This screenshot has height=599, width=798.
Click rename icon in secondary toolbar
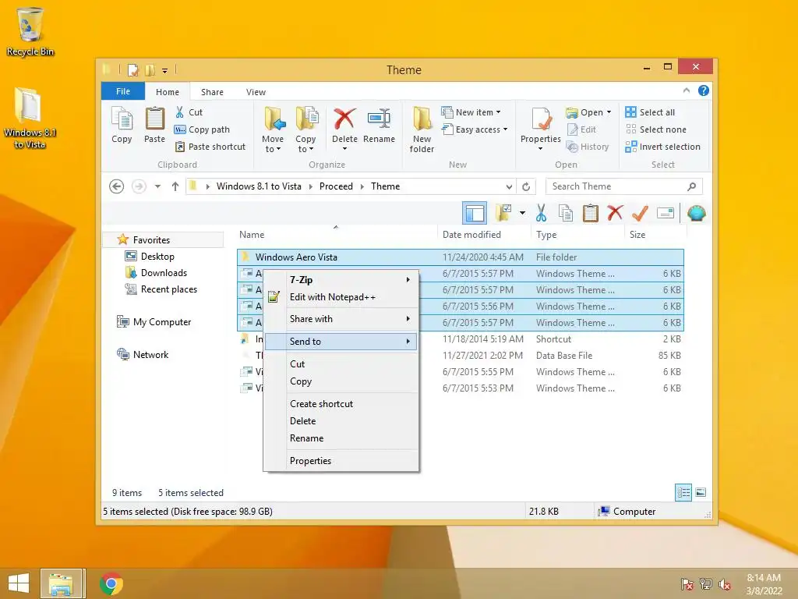[666, 213]
